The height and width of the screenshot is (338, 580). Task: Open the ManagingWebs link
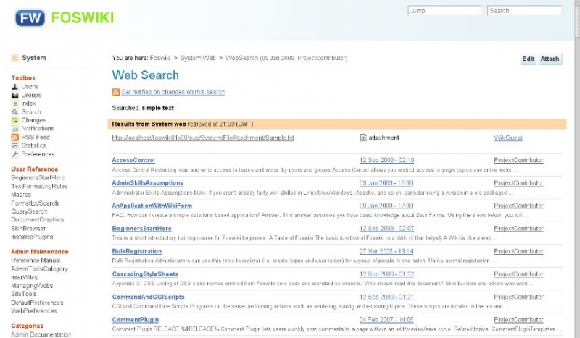click(32, 286)
